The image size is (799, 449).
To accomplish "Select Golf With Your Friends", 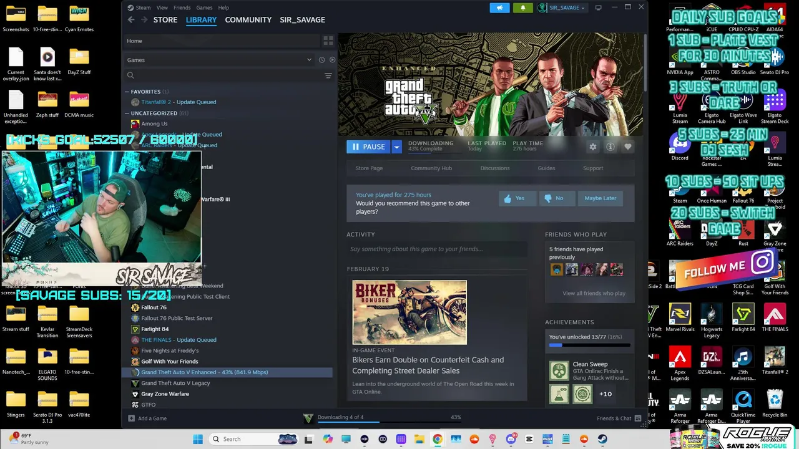I will [169, 362].
